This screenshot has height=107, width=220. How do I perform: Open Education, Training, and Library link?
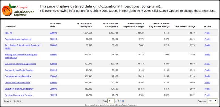[19, 89]
